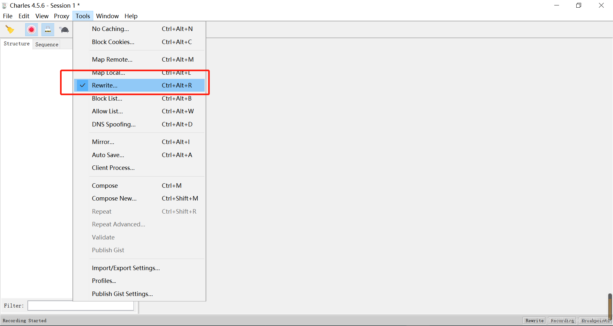Image resolution: width=613 pixels, height=326 pixels.
Task: Close the open Tools menu
Action: coord(83,16)
